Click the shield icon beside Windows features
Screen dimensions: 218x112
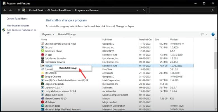tap(4, 30)
